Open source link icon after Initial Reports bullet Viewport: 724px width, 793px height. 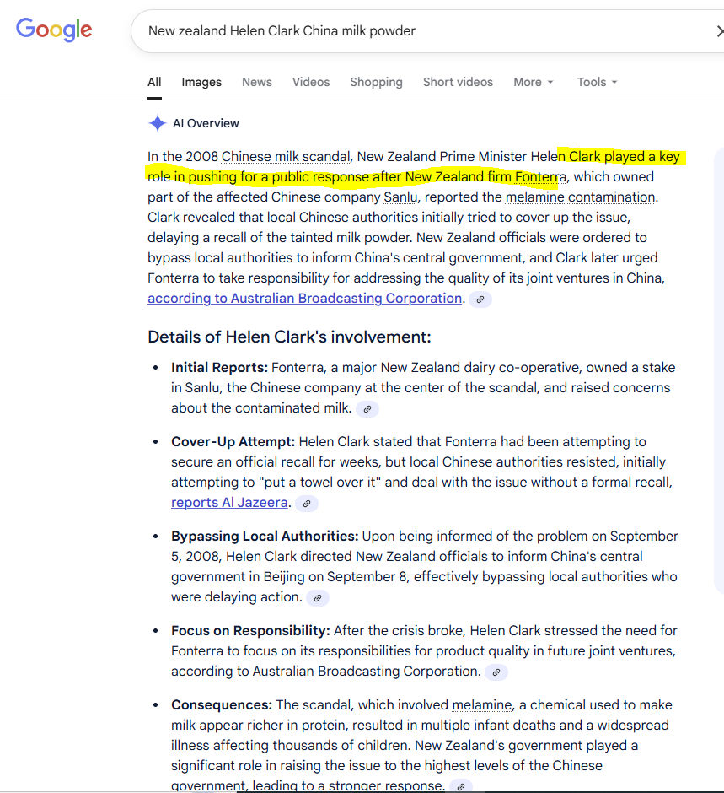[x=367, y=409]
